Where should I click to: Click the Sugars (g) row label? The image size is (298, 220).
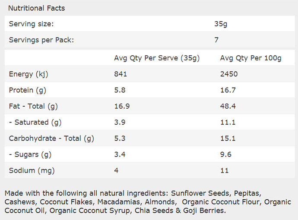(30, 154)
